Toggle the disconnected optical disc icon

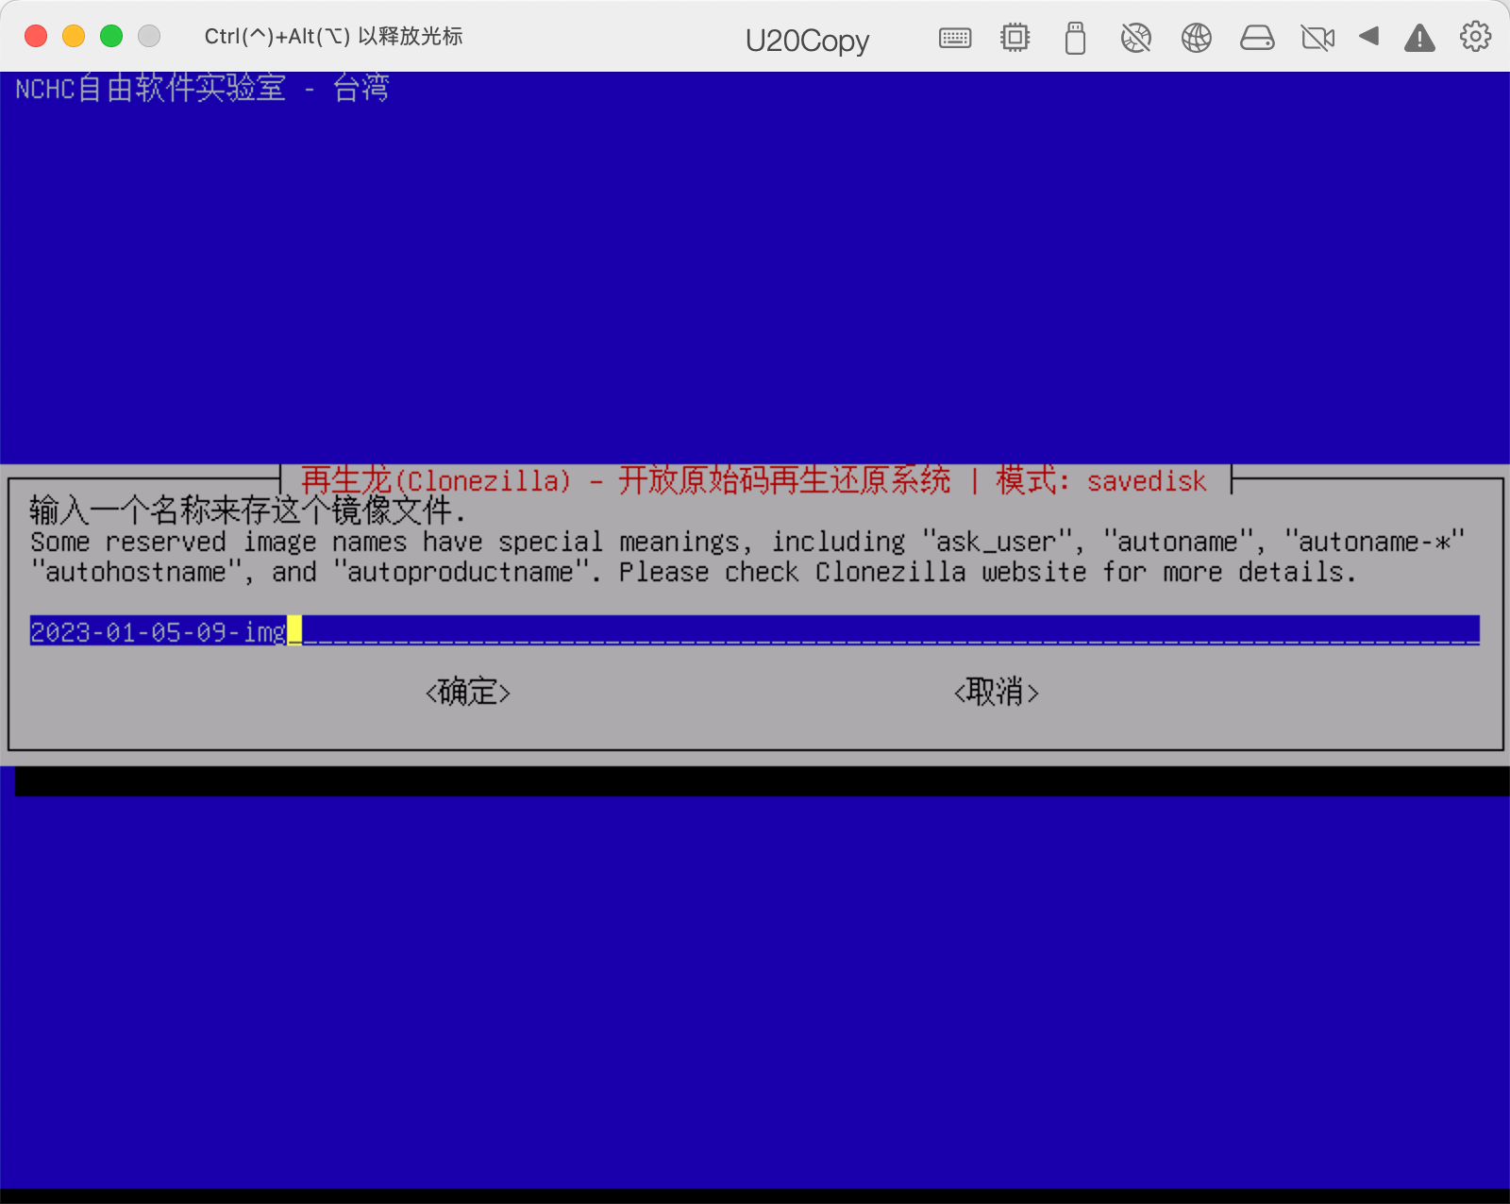pyautogui.click(x=1135, y=38)
